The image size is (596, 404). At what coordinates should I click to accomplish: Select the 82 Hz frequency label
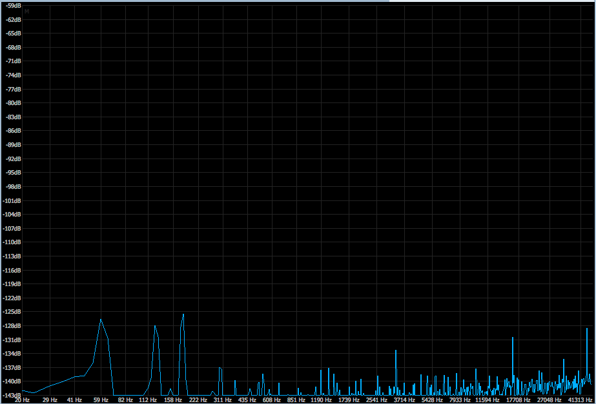[125, 400]
